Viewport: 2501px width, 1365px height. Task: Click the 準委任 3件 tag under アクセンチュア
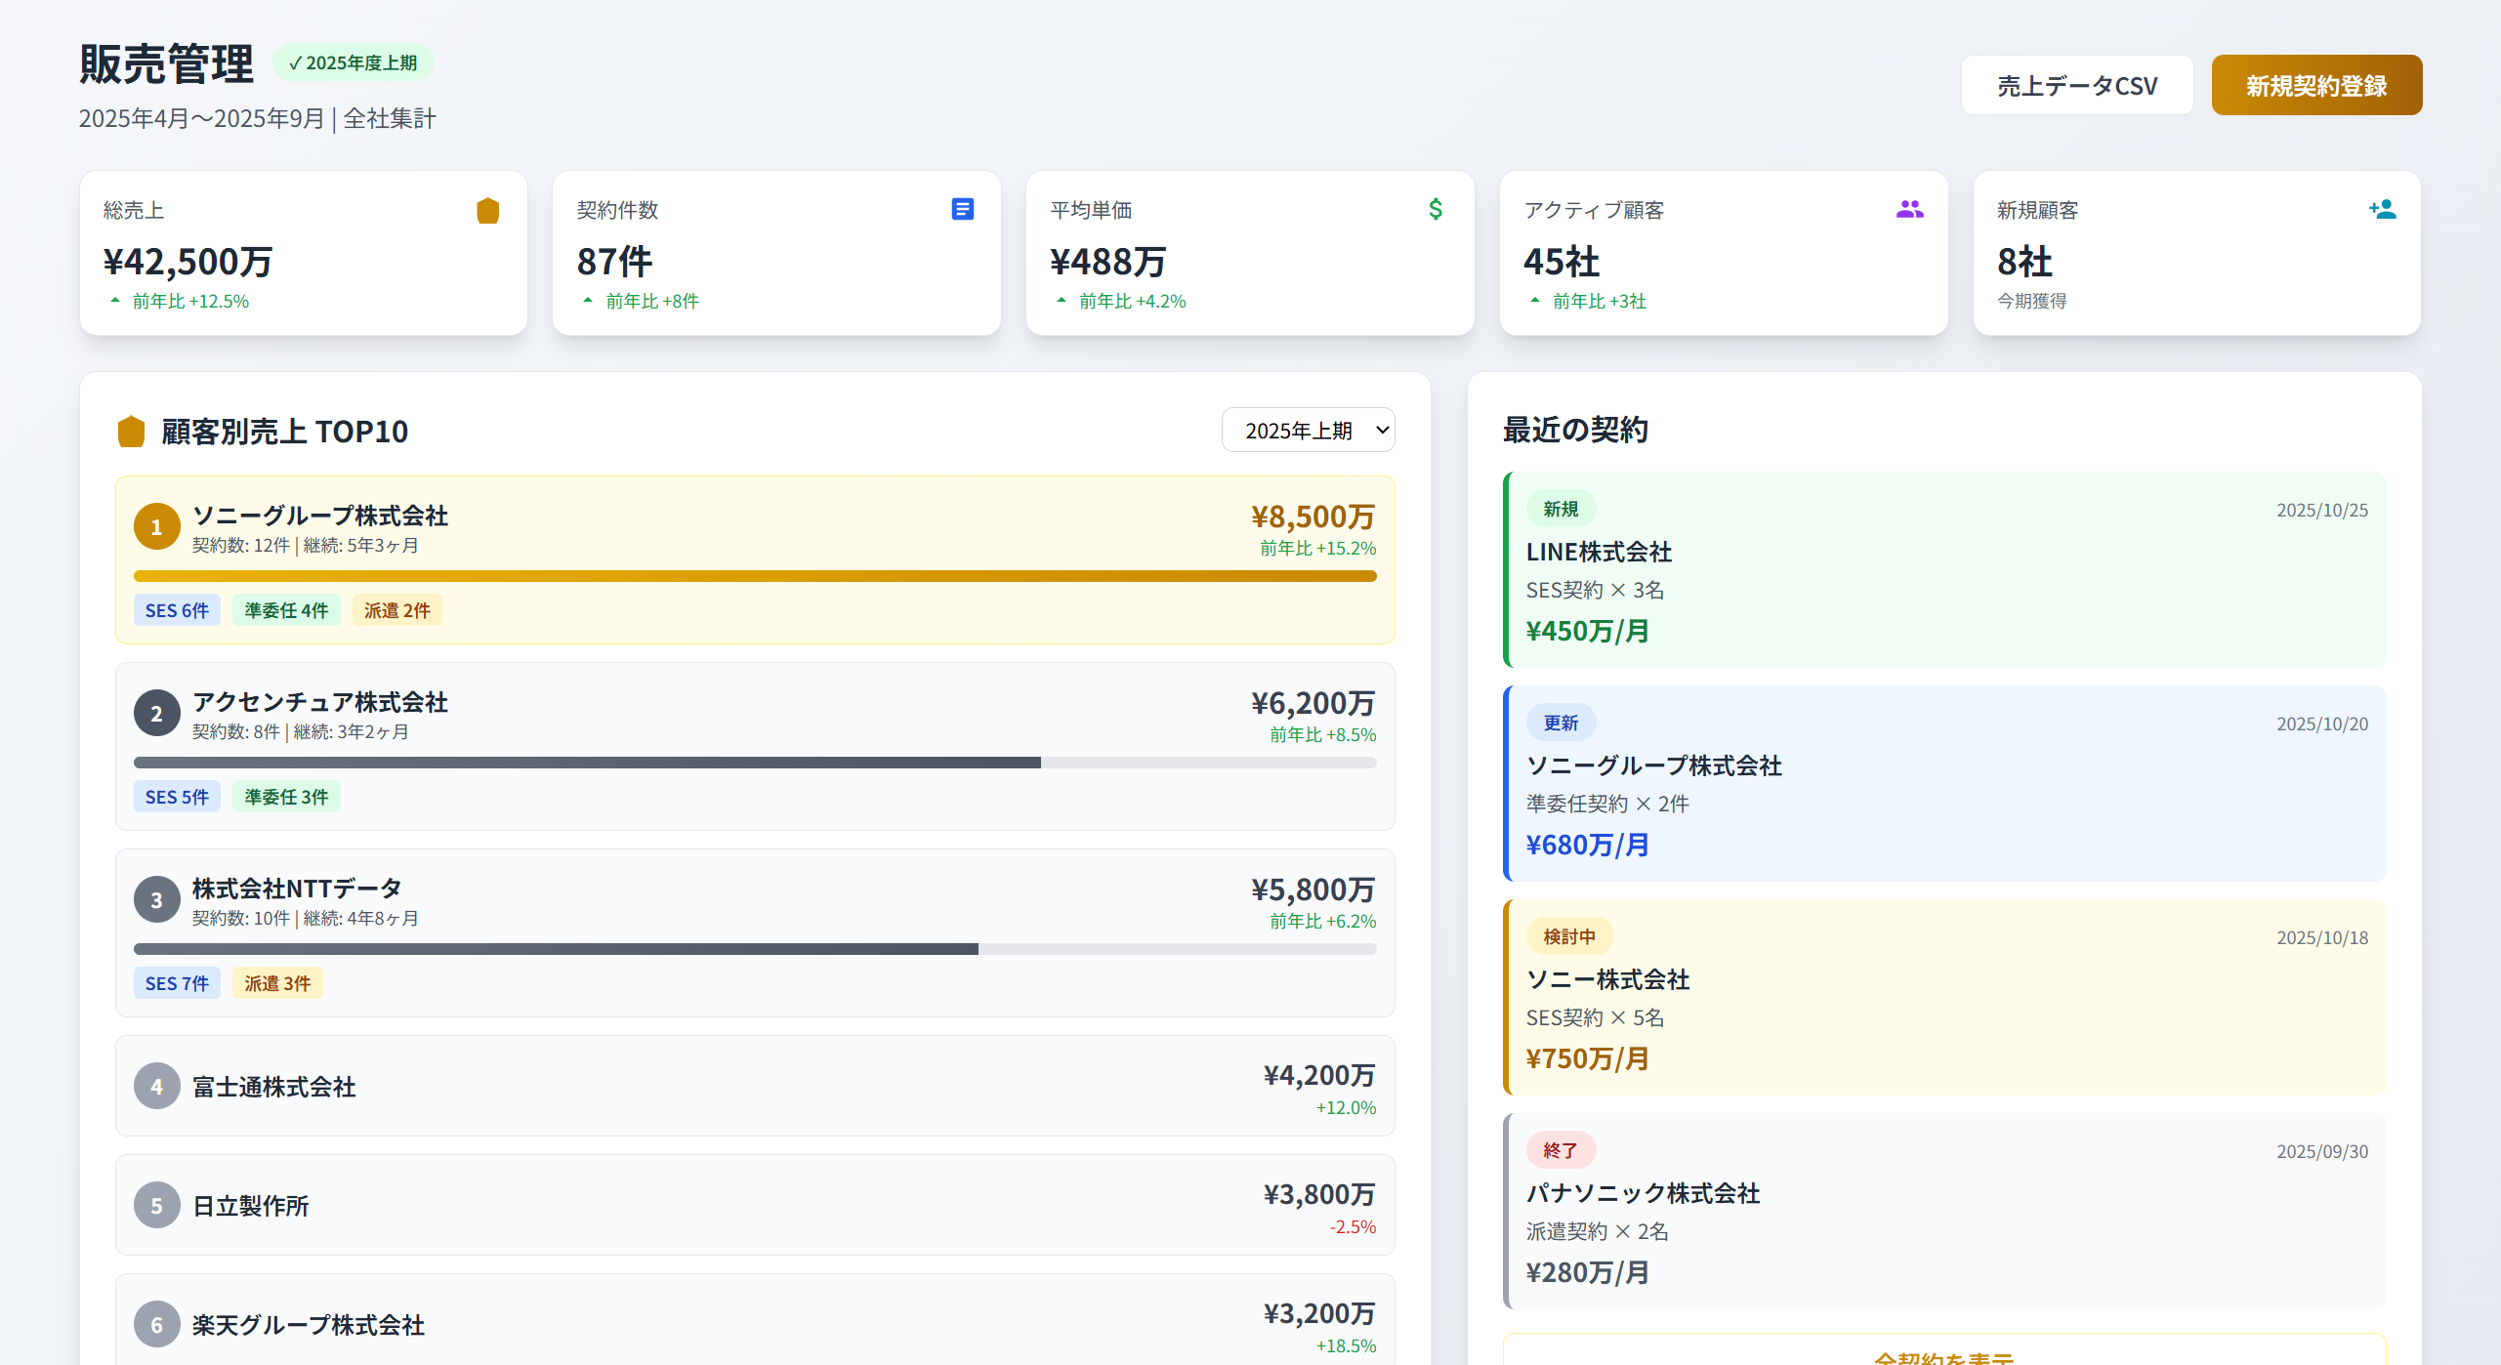(x=286, y=797)
